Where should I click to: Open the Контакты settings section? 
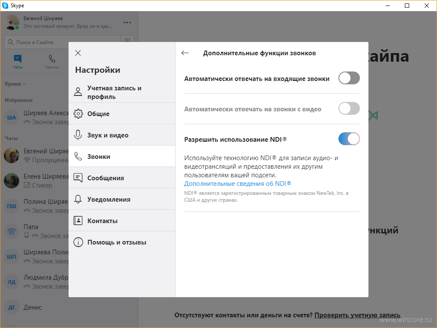coord(122,221)
